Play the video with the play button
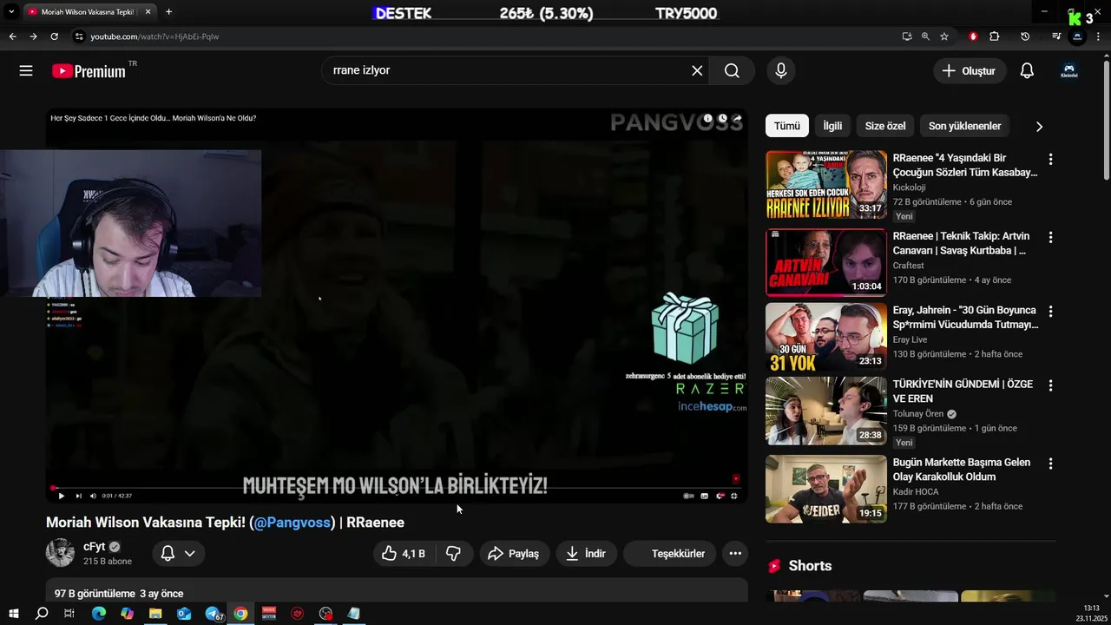Screen dimensions: 1111x625 61,496
